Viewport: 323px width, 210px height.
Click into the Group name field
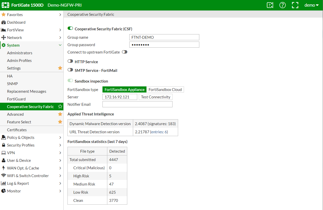click(164, 37)
